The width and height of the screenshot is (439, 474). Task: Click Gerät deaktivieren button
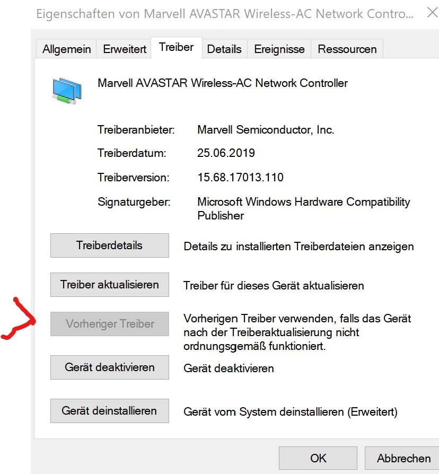pyautogui.click(x=109, y=367)
